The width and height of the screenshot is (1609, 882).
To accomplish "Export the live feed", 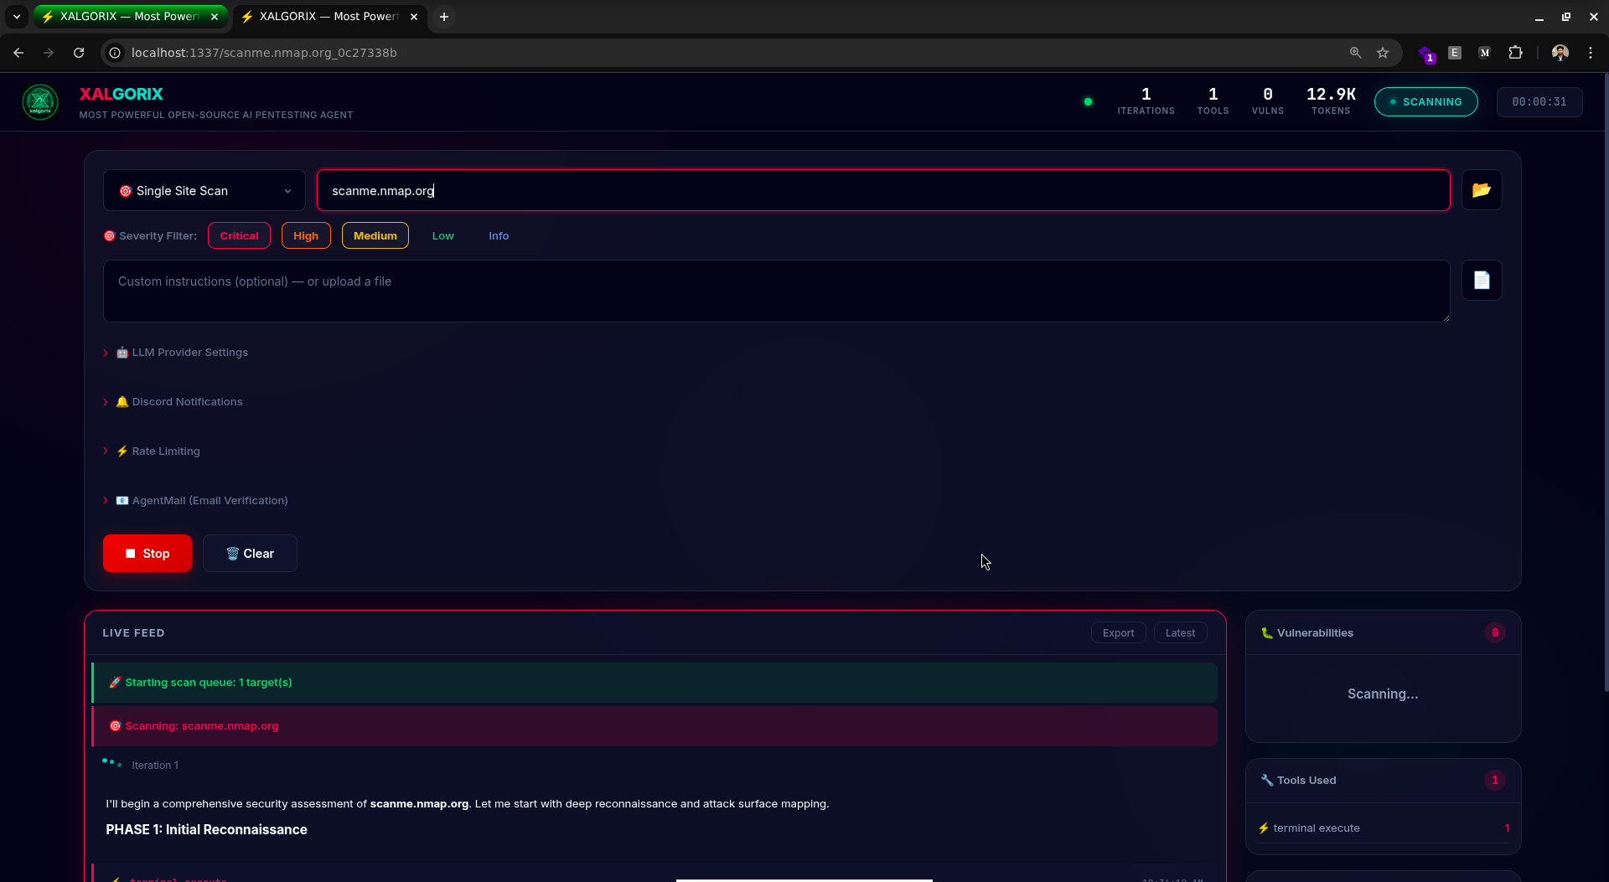I will (x=1118, y=633).
